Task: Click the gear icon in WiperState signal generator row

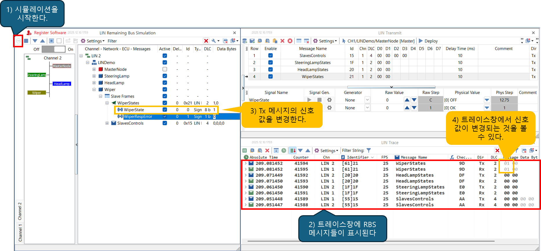Action: tap(329, 100)
